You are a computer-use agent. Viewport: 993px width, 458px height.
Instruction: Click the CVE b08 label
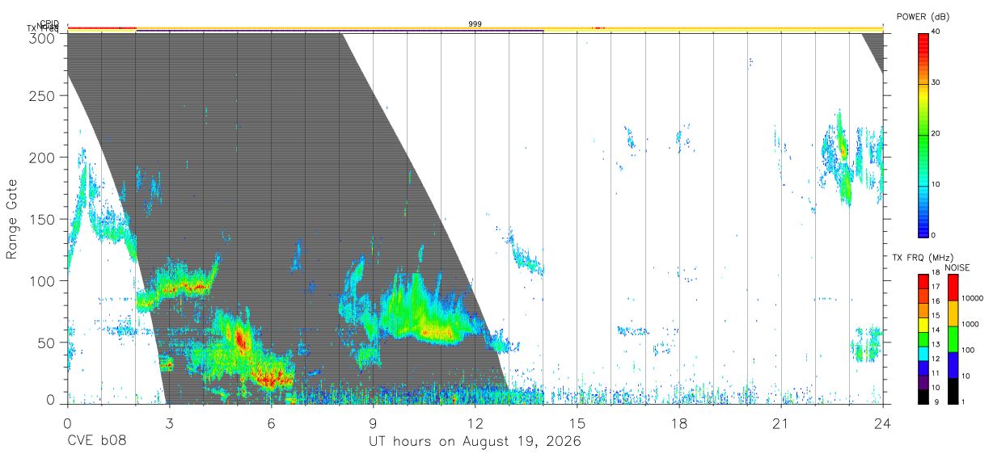click(96, 443)
